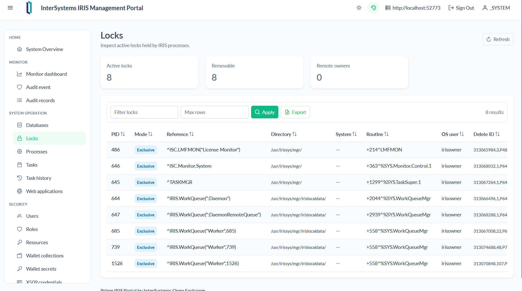This screenshot has width=522, height=291.
Task: Open System Overview page
Action: [x=49, y=49]
